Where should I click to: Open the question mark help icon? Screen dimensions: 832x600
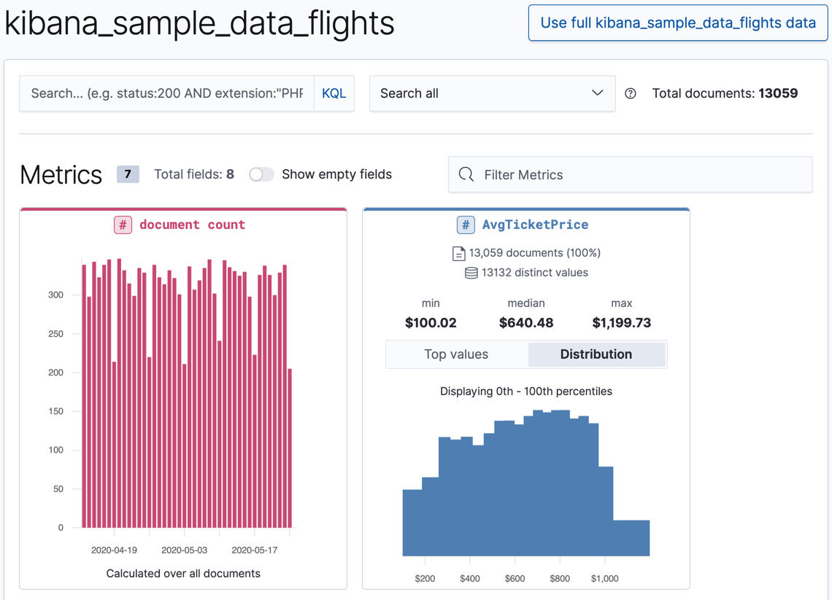[x=631, y=93]
